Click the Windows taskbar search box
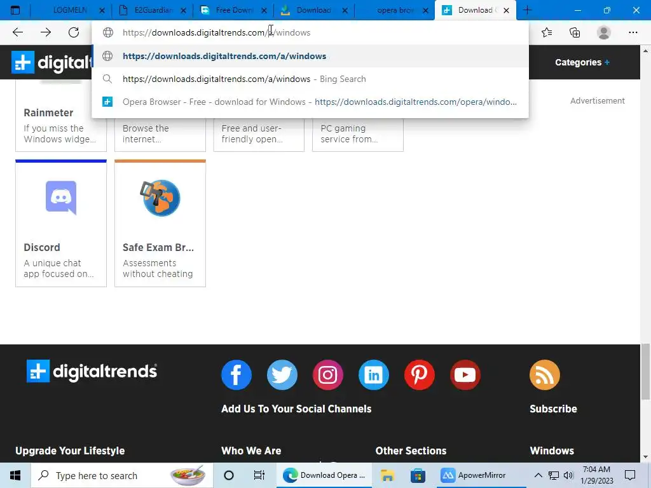The image size is (651, 488). click(122, 475)
